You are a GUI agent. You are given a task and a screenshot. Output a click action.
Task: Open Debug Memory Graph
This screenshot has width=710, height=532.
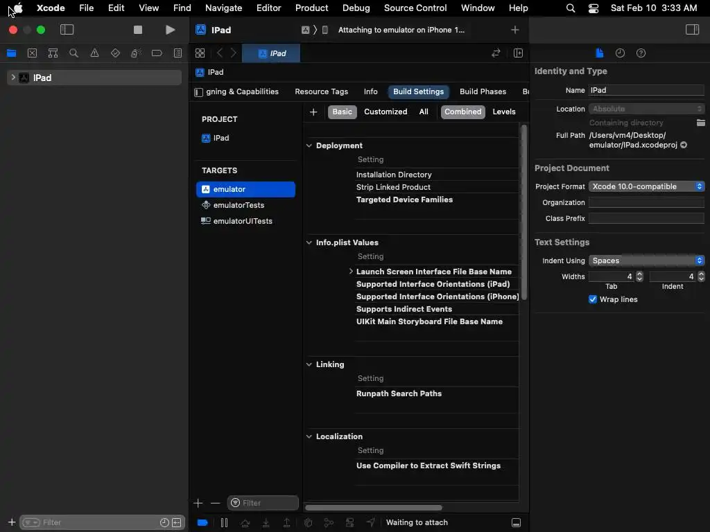[329, 523]
